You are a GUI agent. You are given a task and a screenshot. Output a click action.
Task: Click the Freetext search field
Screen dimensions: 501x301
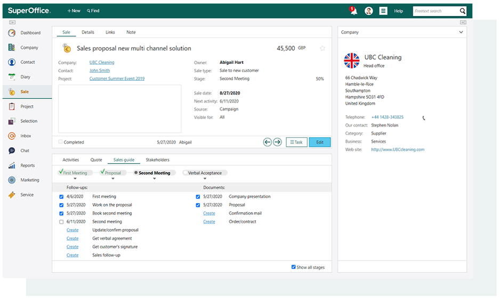(x=436, y=11)
